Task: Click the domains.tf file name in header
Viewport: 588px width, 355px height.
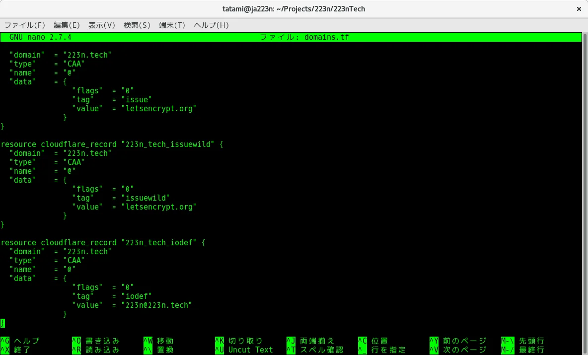Action: pyautogui.click(x=327, y=37)
